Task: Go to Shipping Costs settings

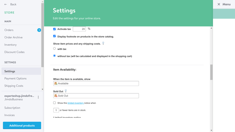Action: (14, 86)
